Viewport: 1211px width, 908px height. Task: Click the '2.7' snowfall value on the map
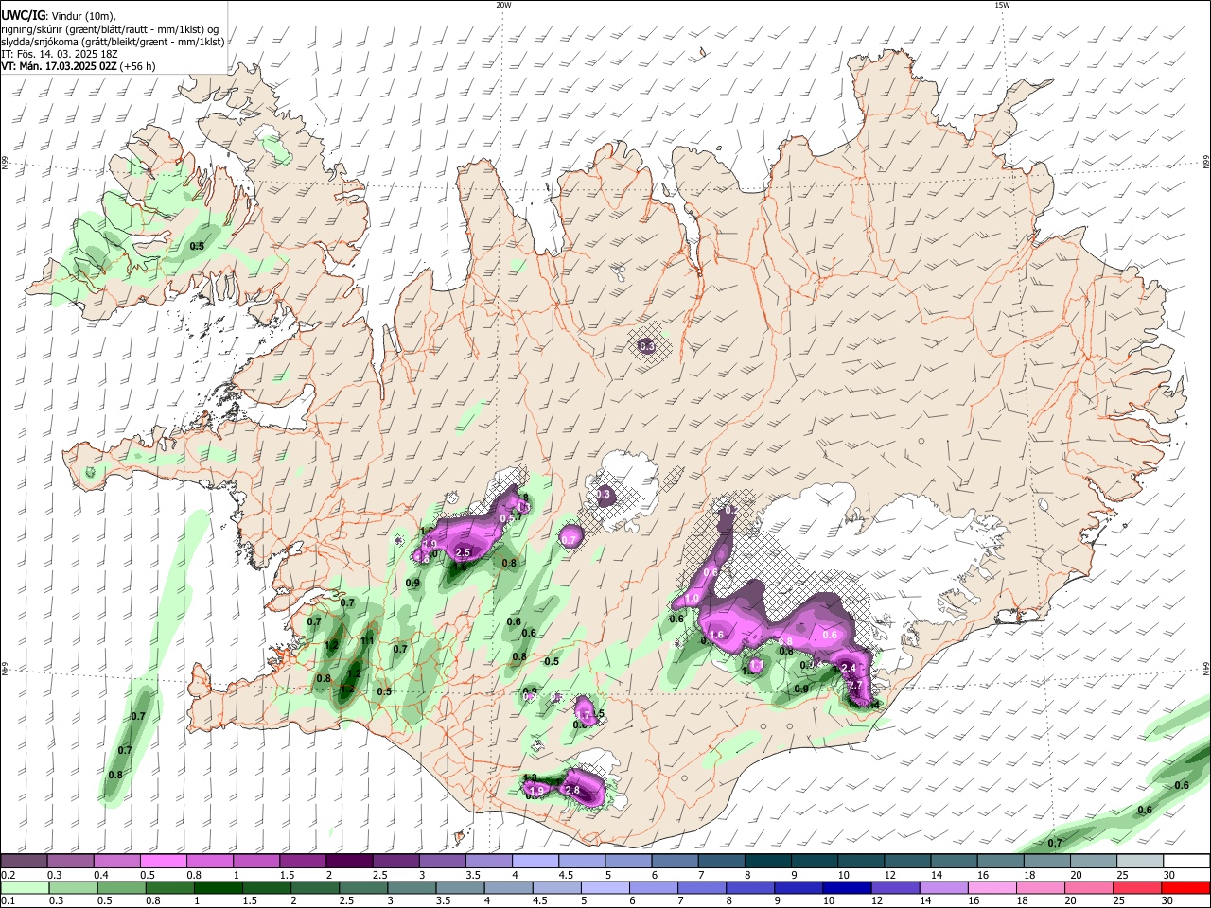(854, 685)
